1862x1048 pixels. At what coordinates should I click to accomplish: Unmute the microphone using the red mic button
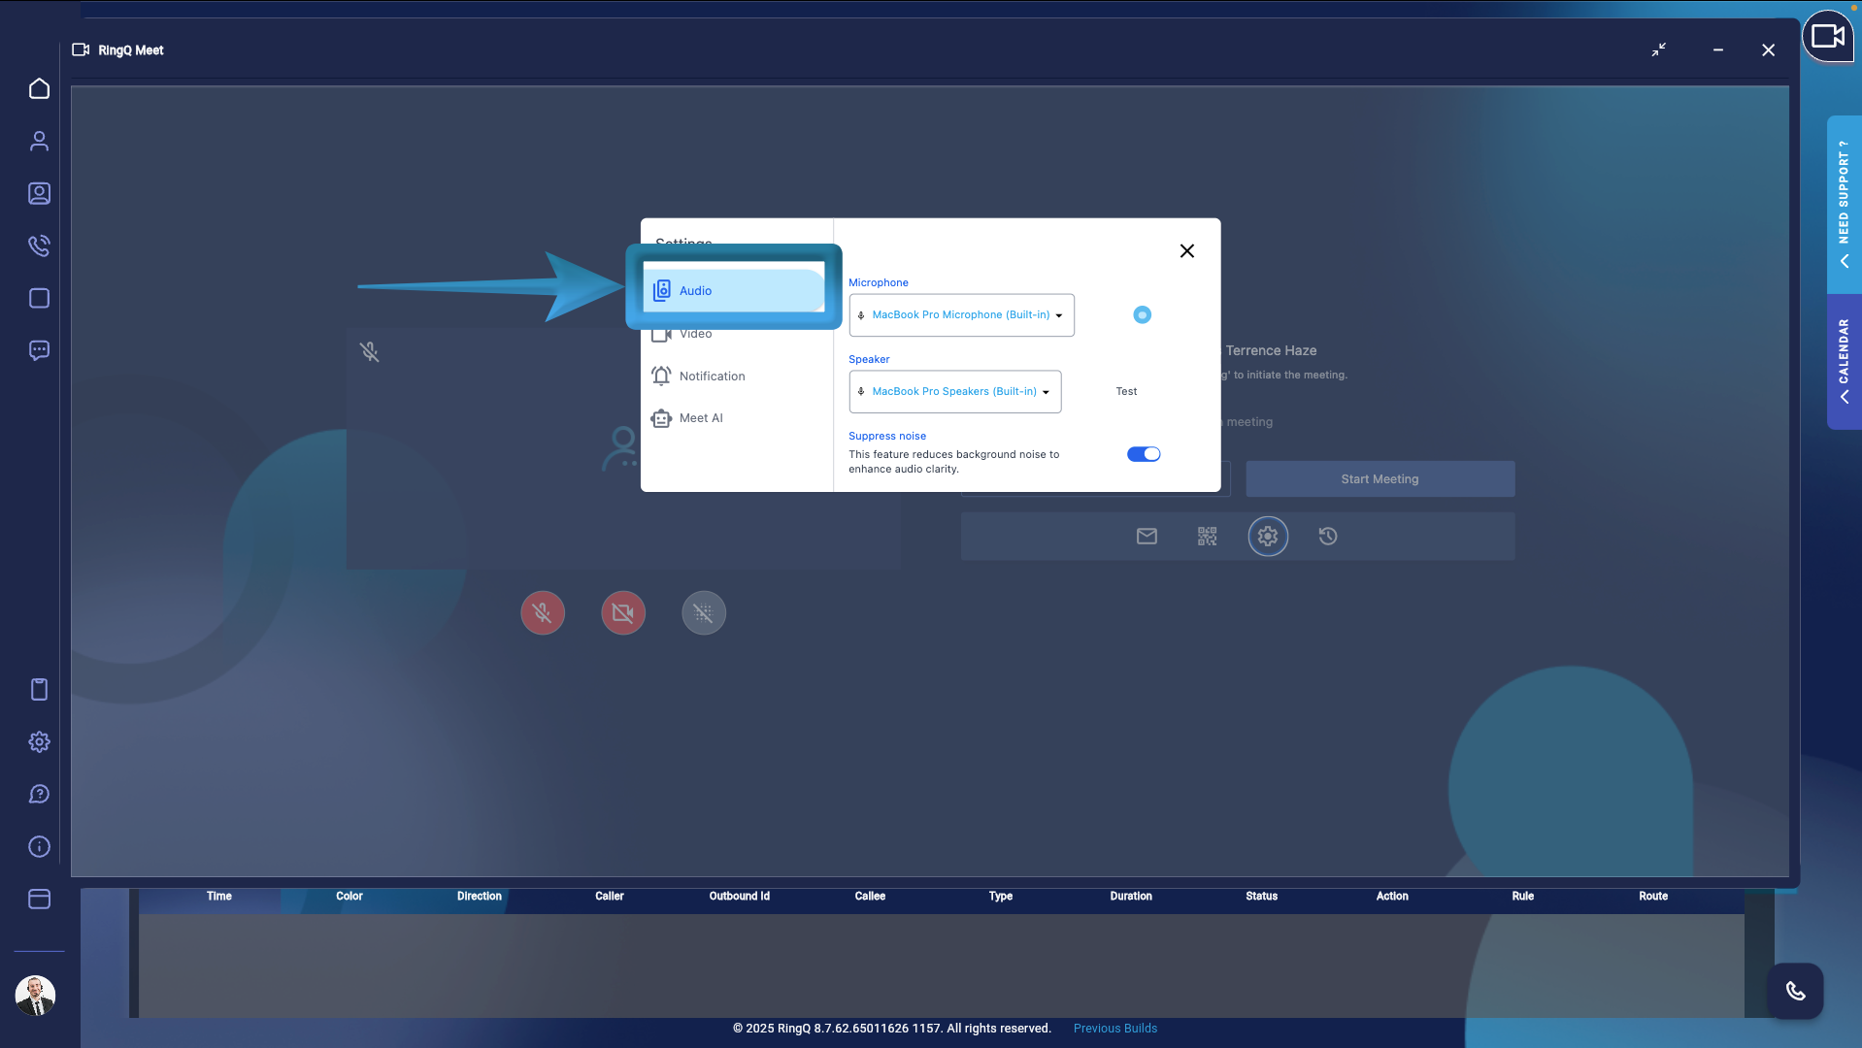point(543,612)
